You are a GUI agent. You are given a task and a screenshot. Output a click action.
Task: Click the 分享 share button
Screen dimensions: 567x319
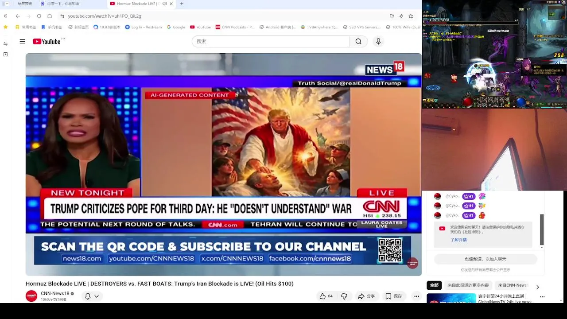pyautogui.click(x=366, y=296)
